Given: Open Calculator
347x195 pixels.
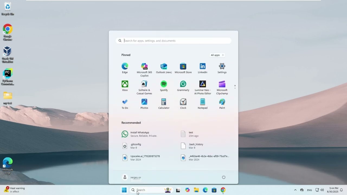Looking at the screenshot, I should click(164, 104).
